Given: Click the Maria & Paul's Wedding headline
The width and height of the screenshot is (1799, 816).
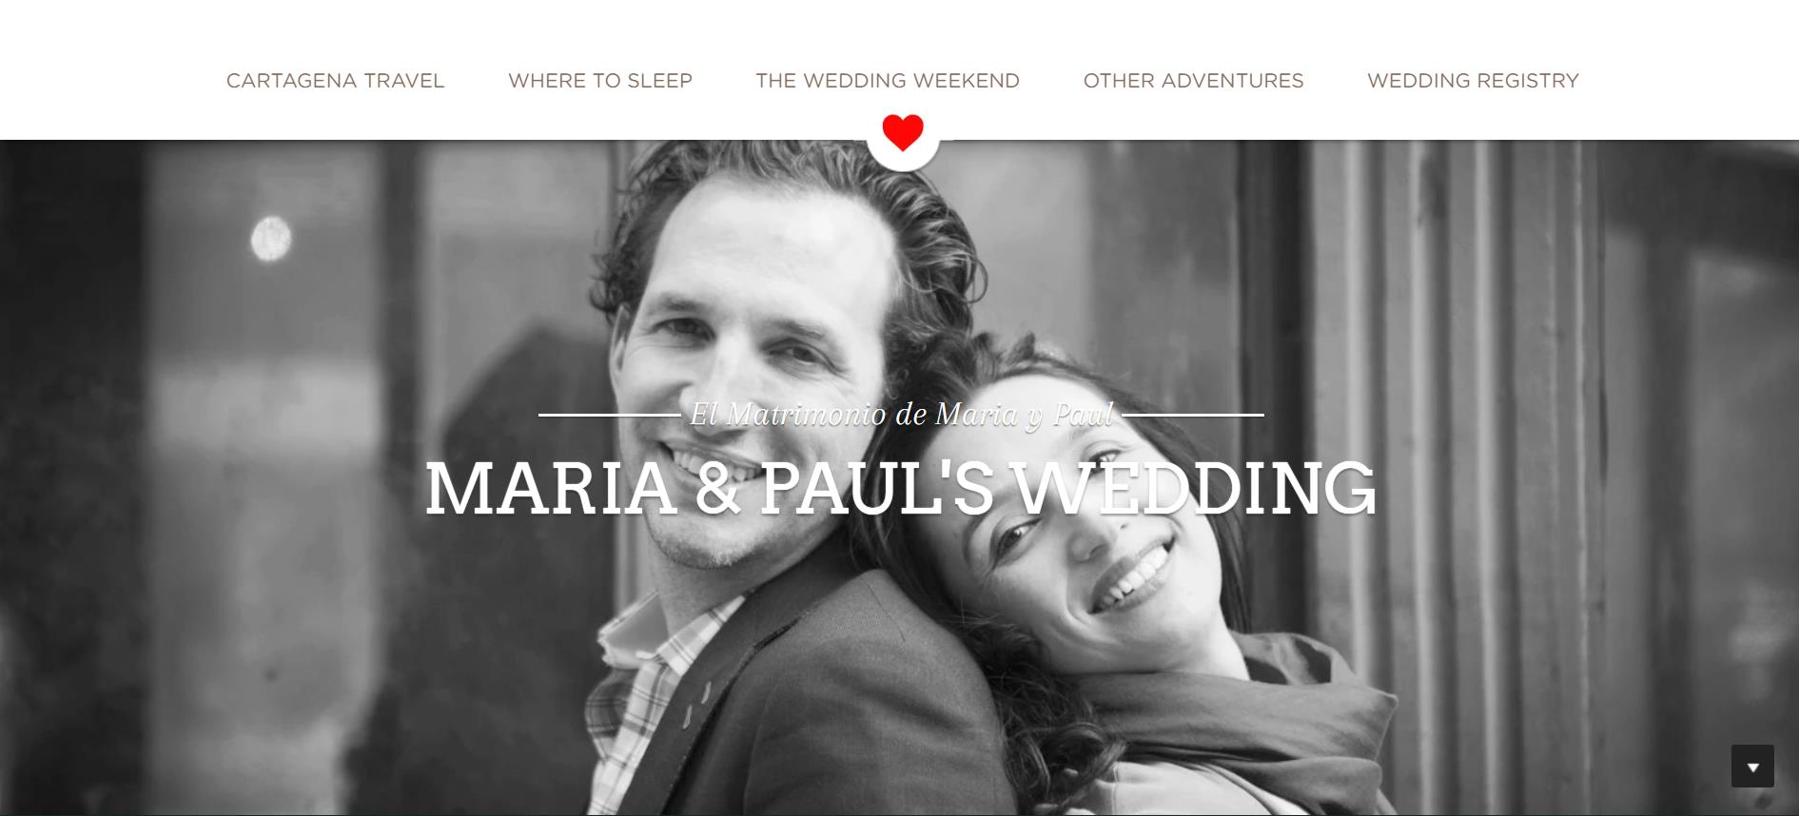Looking at the screenshot, I should [900, 488].
